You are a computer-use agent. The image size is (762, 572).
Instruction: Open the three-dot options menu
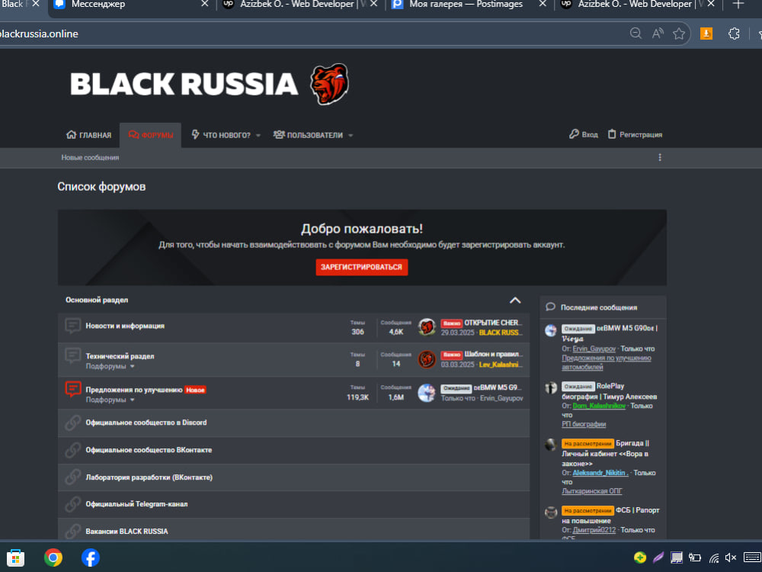[x=659, y=158]
